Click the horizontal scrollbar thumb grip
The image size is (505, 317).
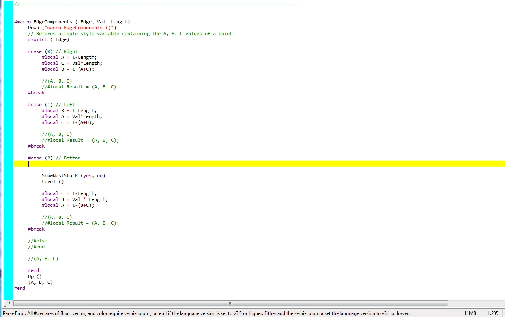(x=230, y=304)
